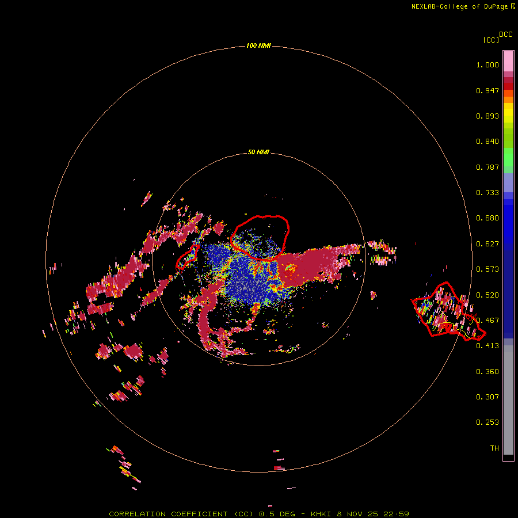
Task: Click the 0.893 scale value
Action: click(x=487, y=116)
